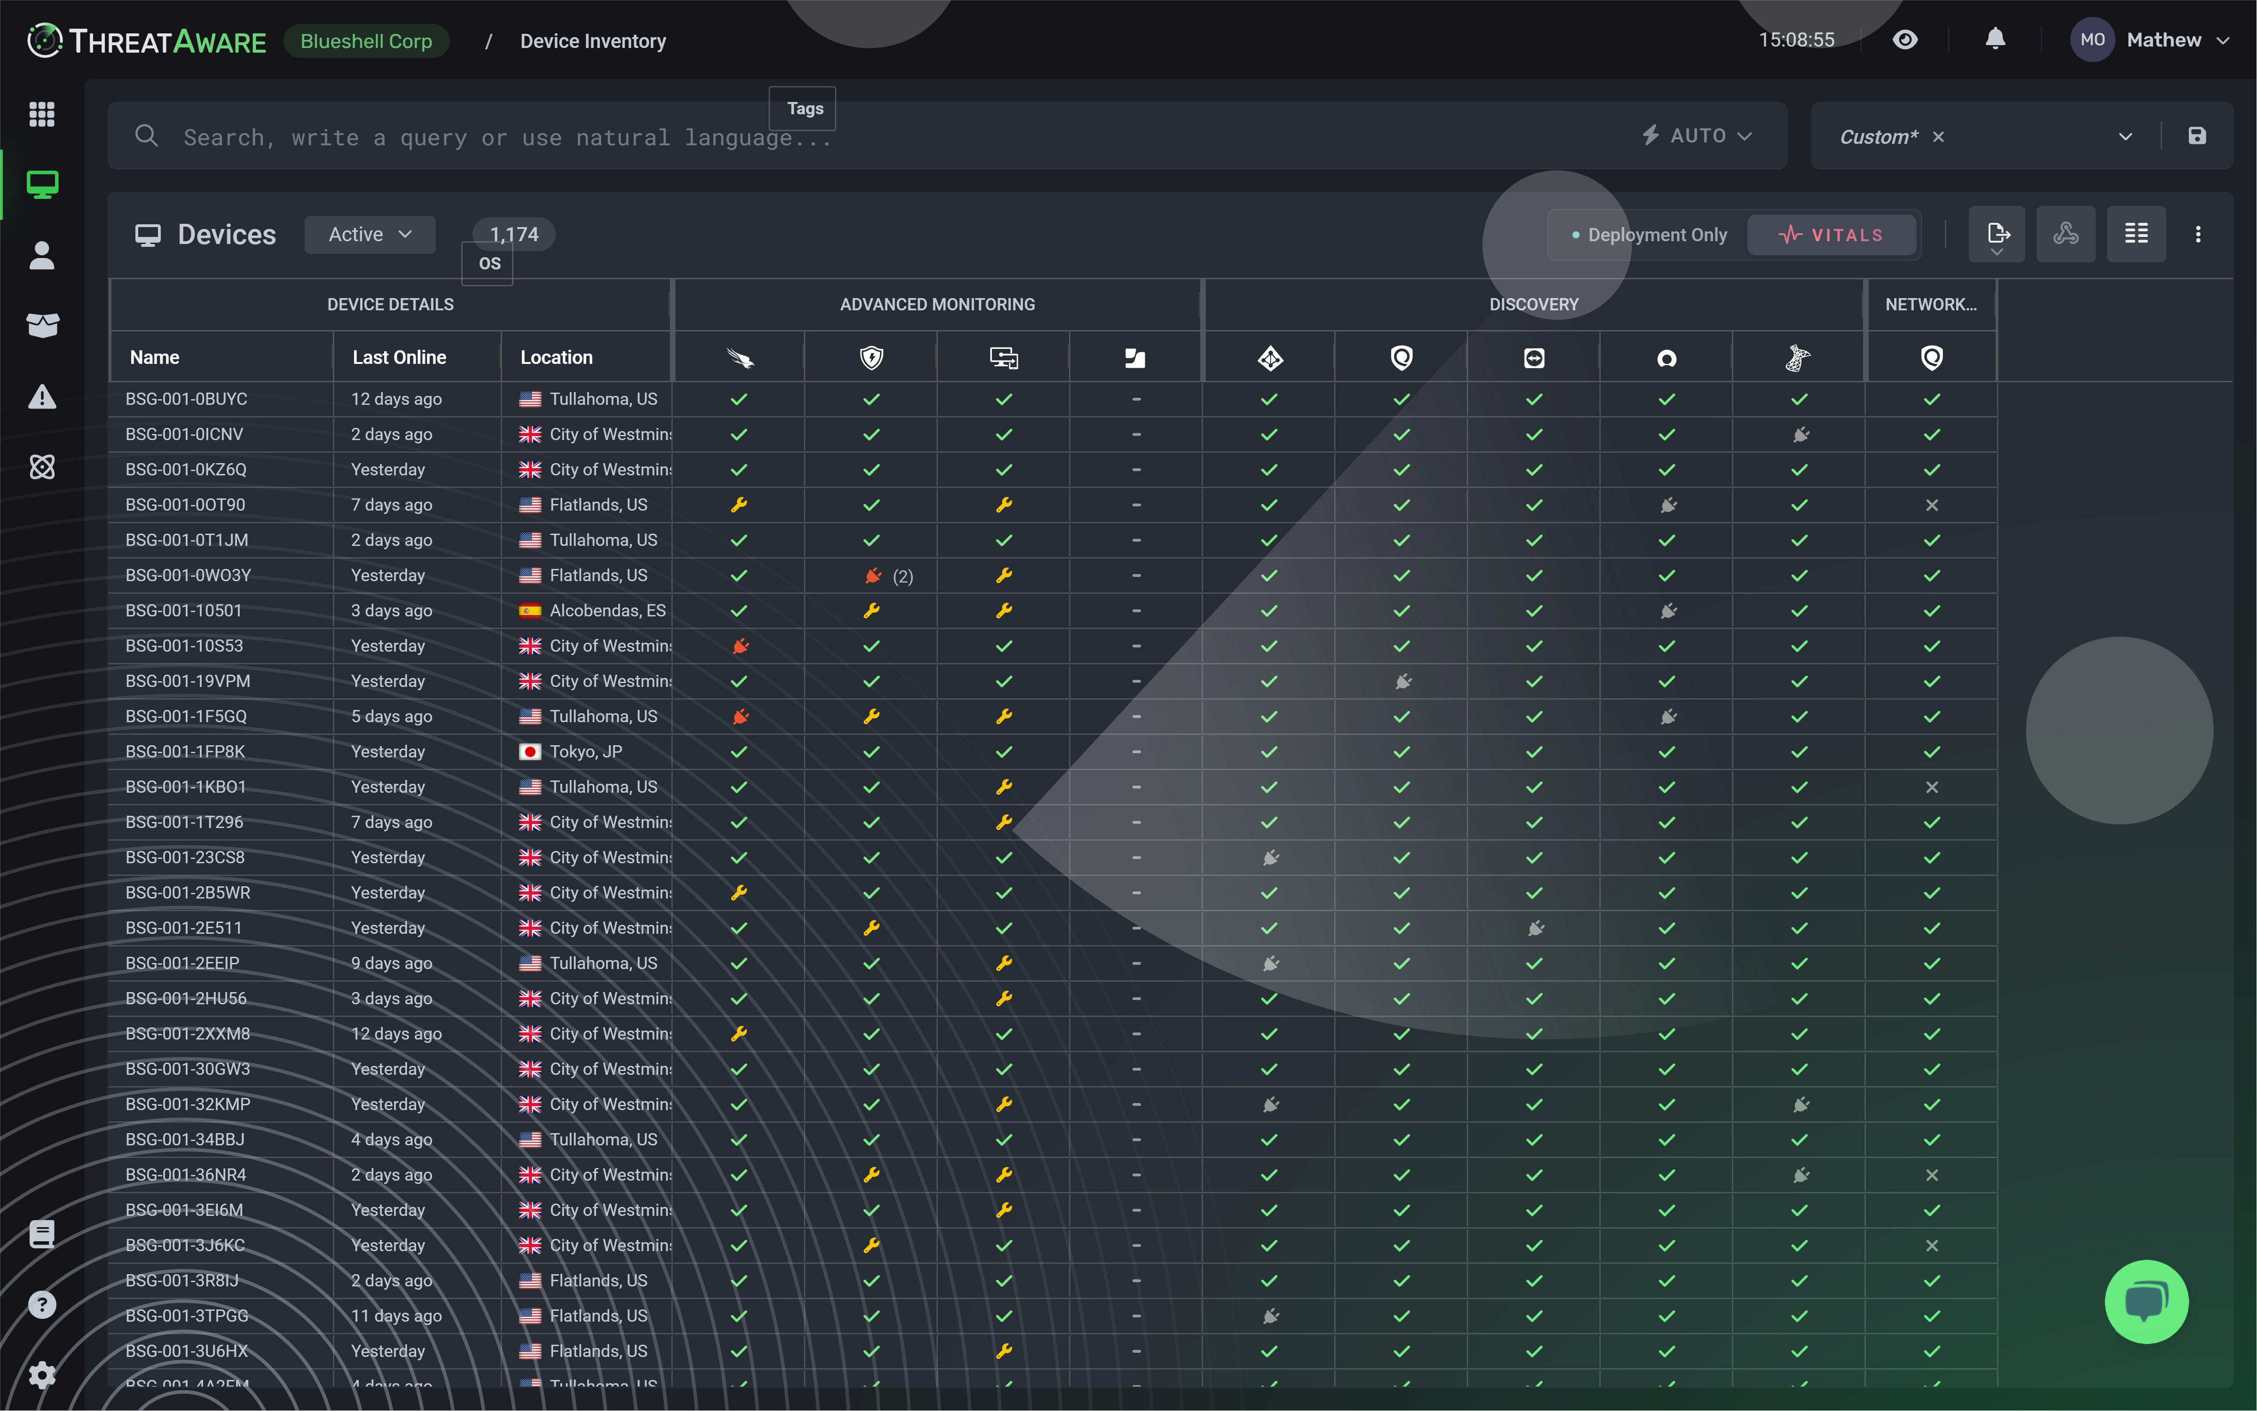
Task: Click the 1,174 device count badge
Action: [514, 234]
